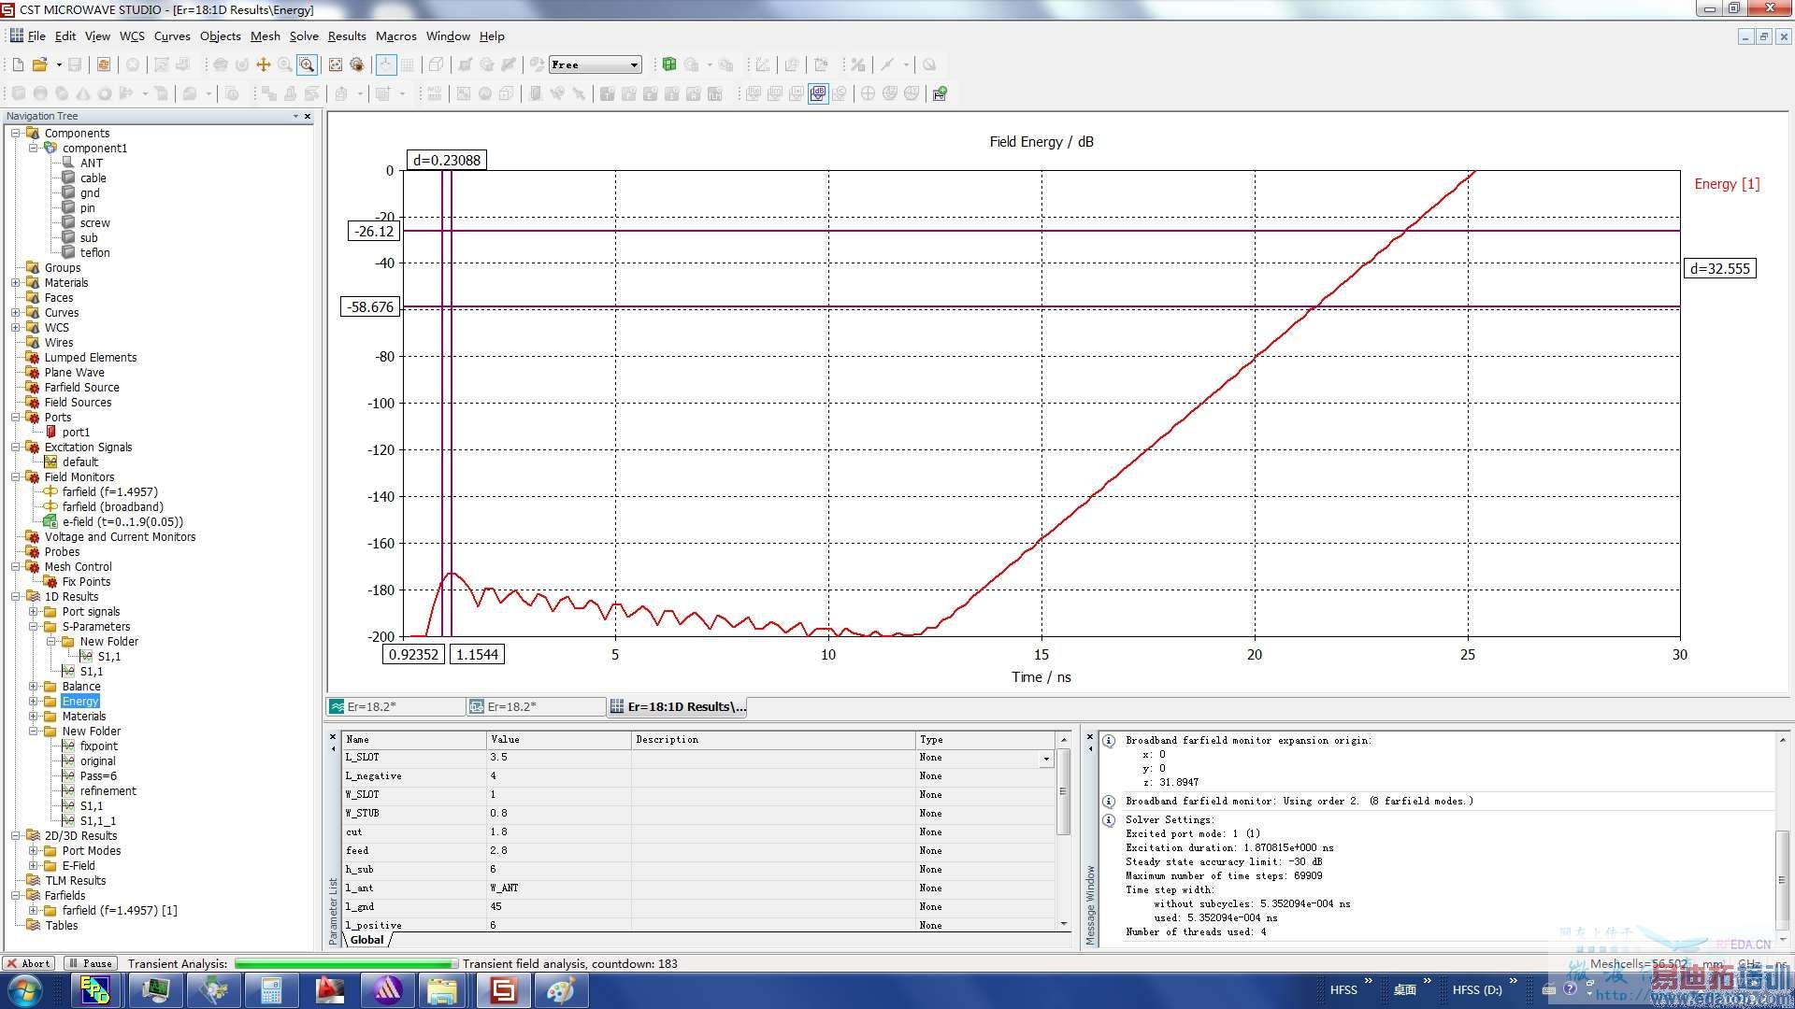Viewport: 1795px width, 1009px height.
Task: Click the Probes tree icon
Action: pos(33,551)
